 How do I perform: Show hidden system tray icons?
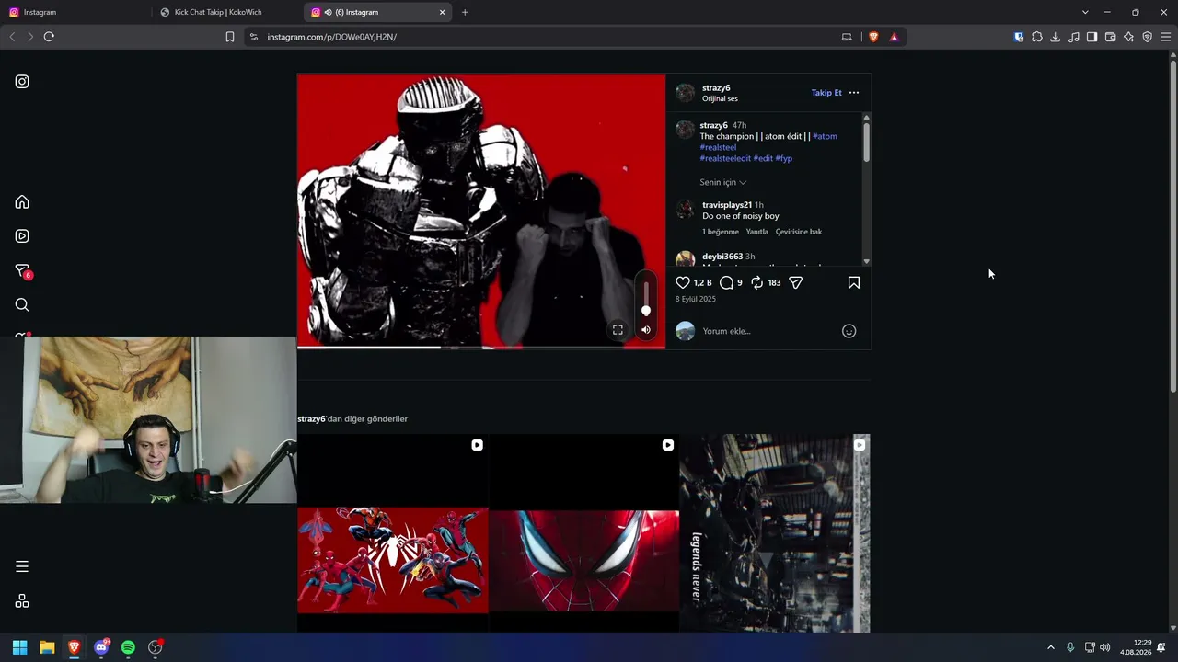1051,647
